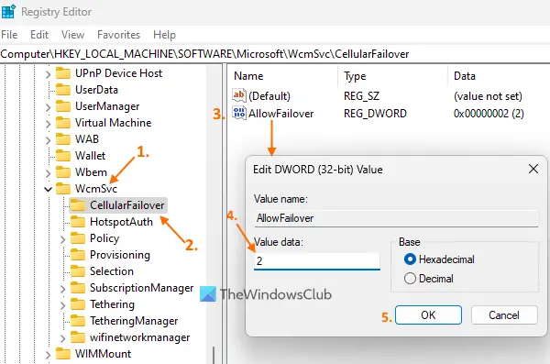Expand the UserManager key
The height and width of the screenshot is (364, 550).
pos(48,107)
